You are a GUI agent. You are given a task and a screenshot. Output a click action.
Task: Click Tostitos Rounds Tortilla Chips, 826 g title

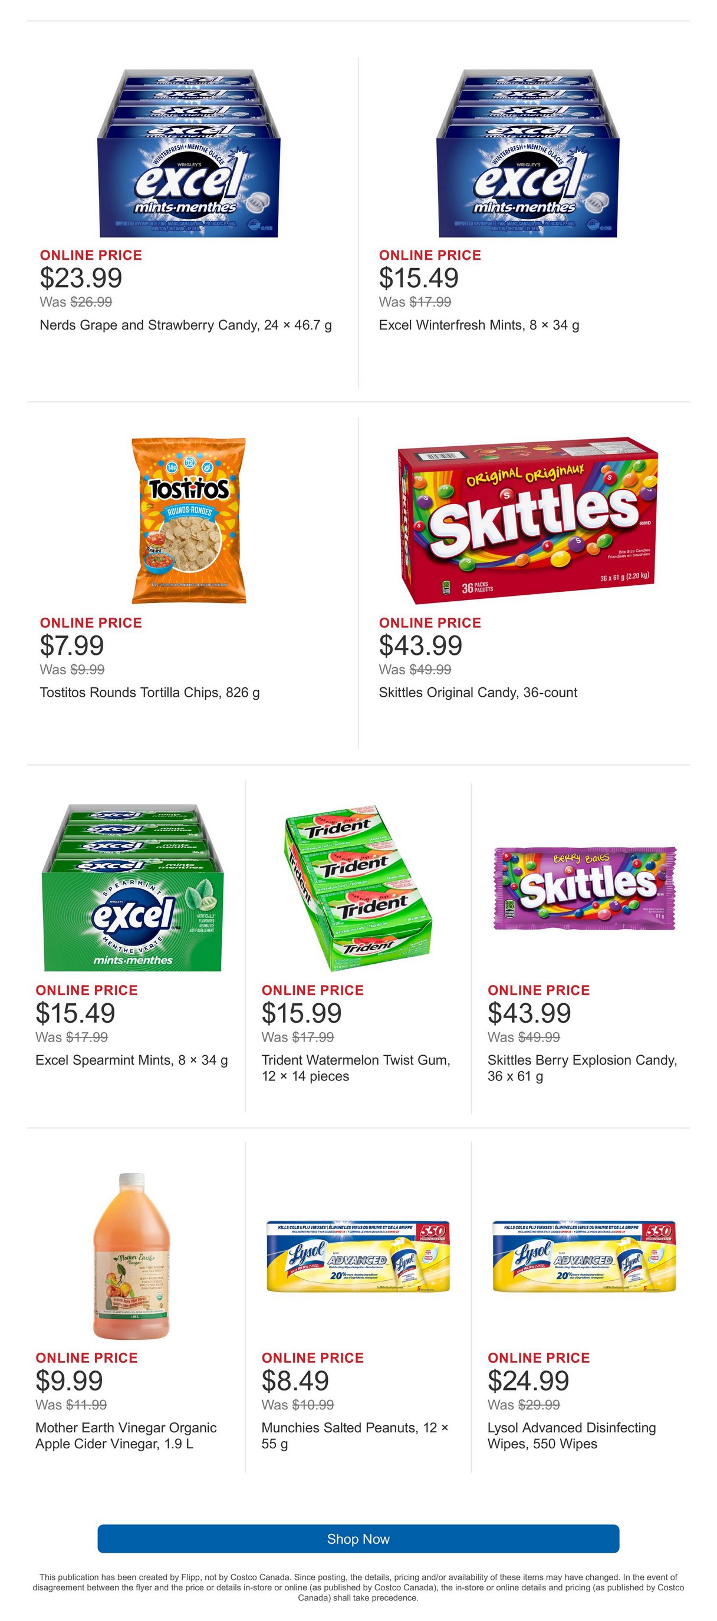coord(150,692)
